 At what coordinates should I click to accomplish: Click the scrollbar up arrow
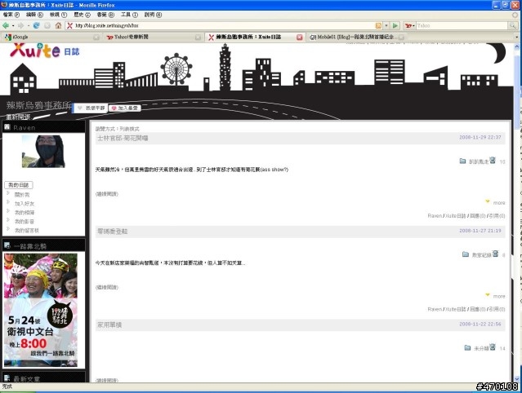516,46
